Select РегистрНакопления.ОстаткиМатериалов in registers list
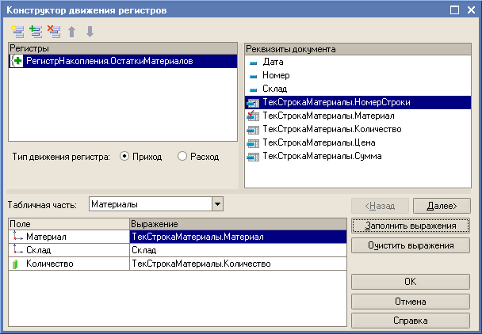Screen dimensions: 482x334 click(x=123, y=61)
